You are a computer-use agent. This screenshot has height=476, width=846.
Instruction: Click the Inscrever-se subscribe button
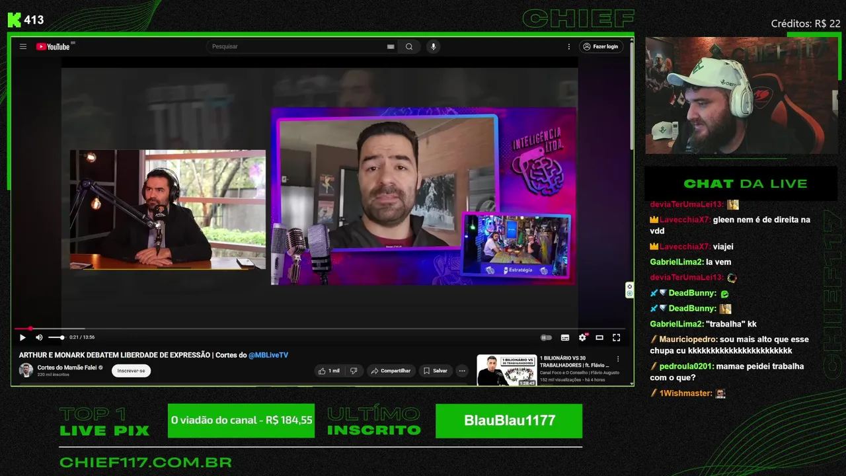[x=131, y=371]
